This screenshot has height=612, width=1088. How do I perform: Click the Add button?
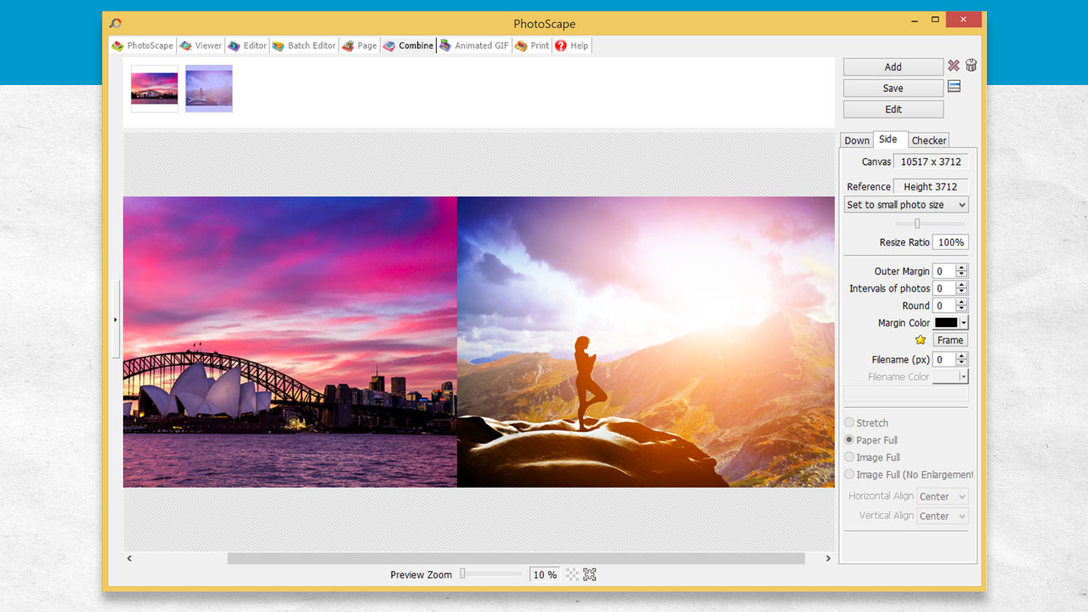tap(893, 67)
